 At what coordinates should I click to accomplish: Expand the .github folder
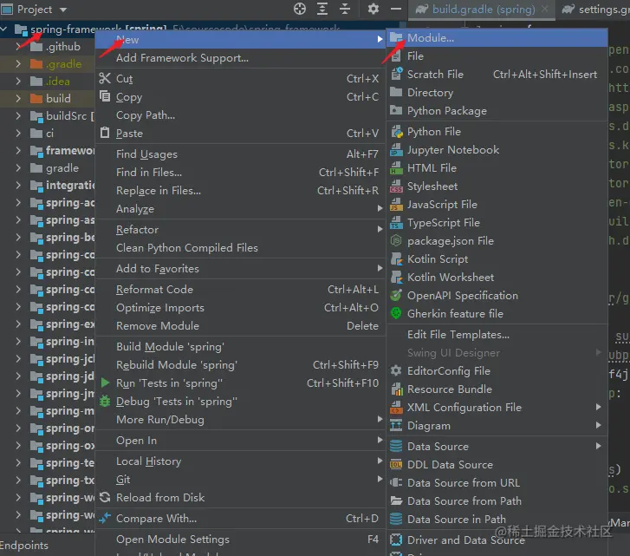click(18, 47)
